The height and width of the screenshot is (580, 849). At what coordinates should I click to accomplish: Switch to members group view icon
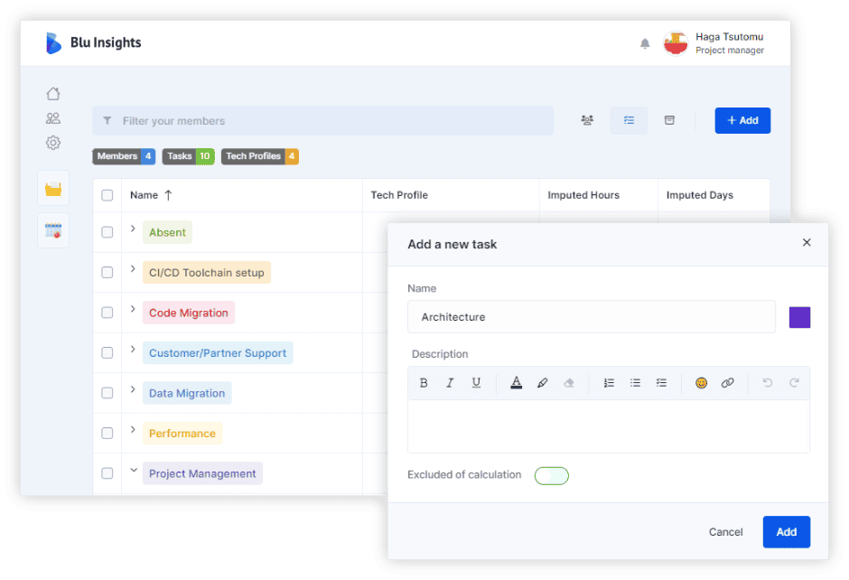tap(587, 120)
